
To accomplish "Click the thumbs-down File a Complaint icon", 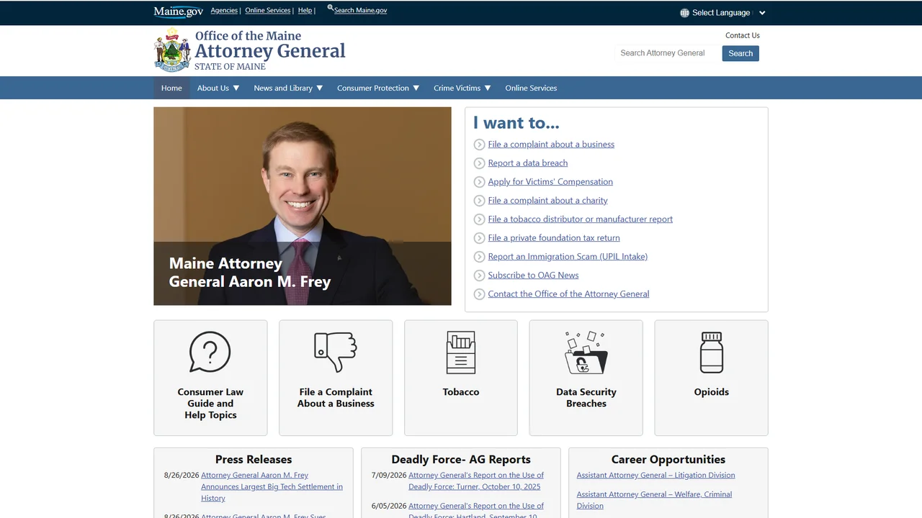I will (336, 353).
